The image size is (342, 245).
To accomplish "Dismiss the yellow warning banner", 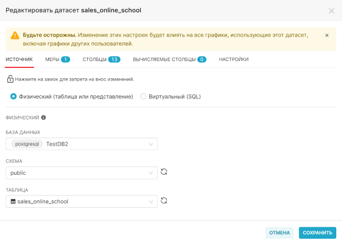I will tap(327, 35).
